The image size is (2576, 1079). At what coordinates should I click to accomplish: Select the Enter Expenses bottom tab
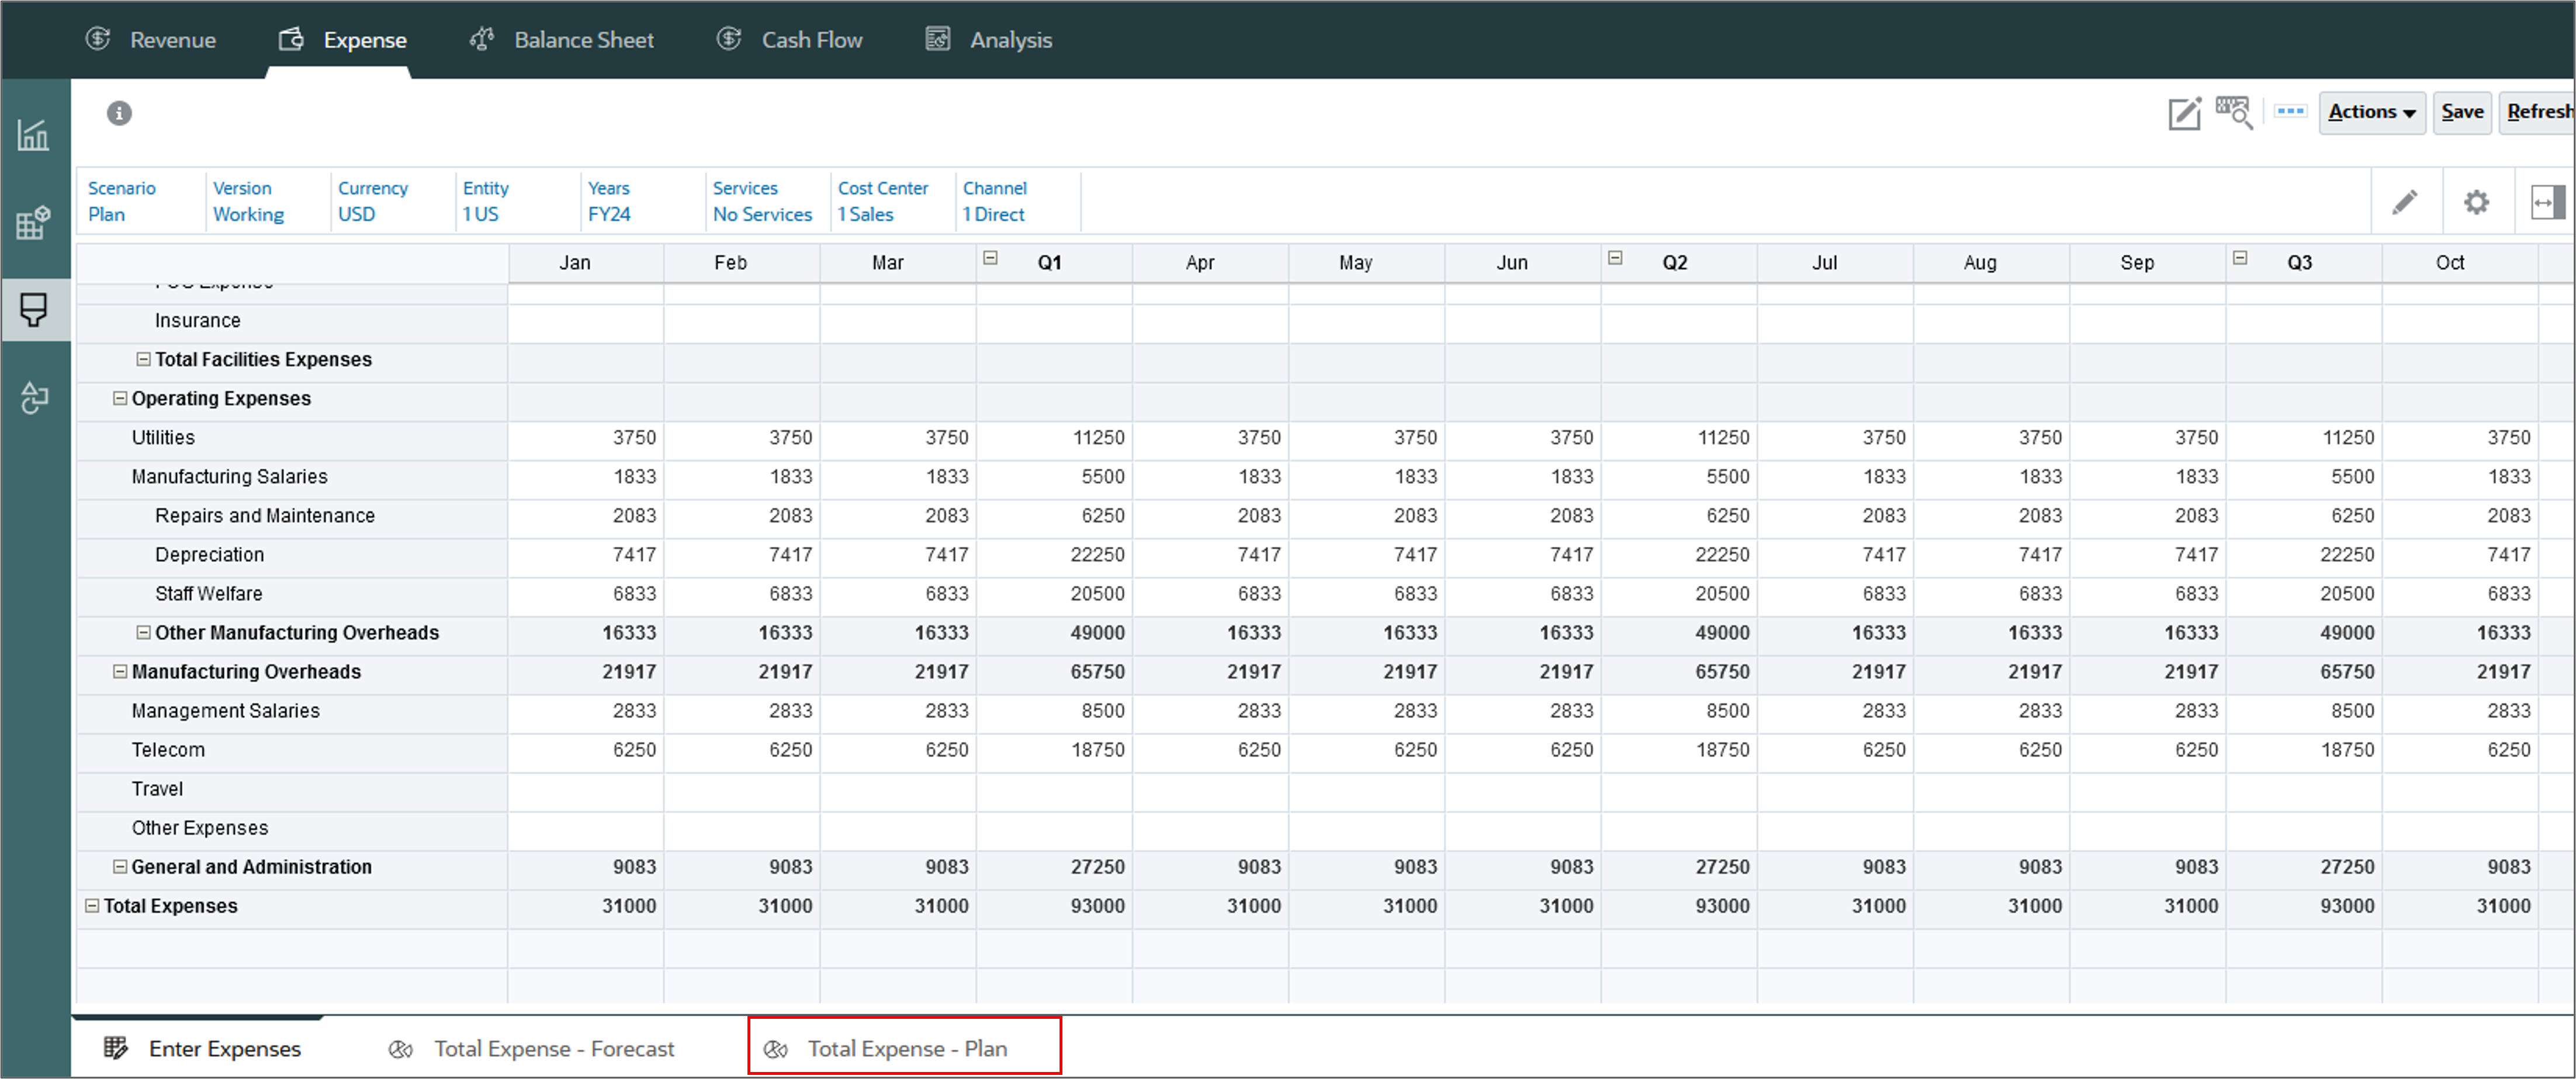click(202, 1048)
